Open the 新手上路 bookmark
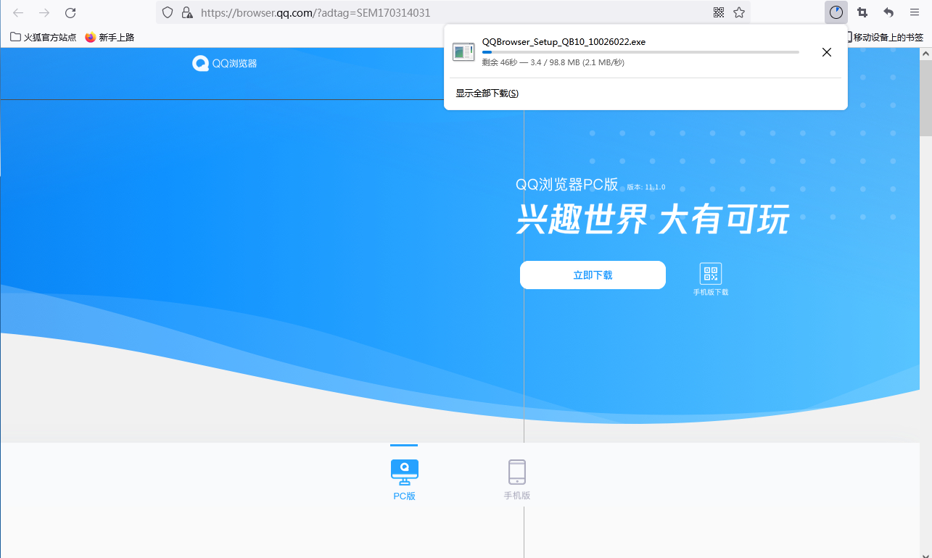The image size is (932, 558). tap(110, 37)
